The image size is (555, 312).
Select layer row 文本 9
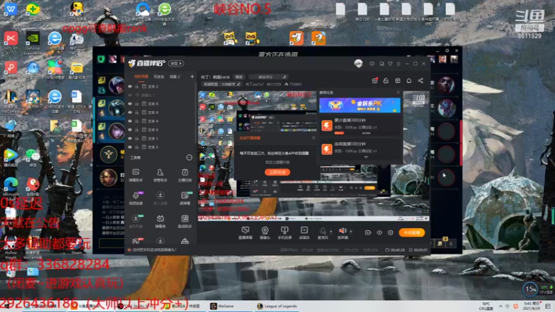tap(162, 103)
